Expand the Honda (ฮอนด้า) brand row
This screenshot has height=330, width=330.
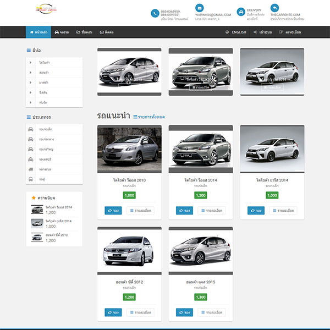click(x=54, y=73)
